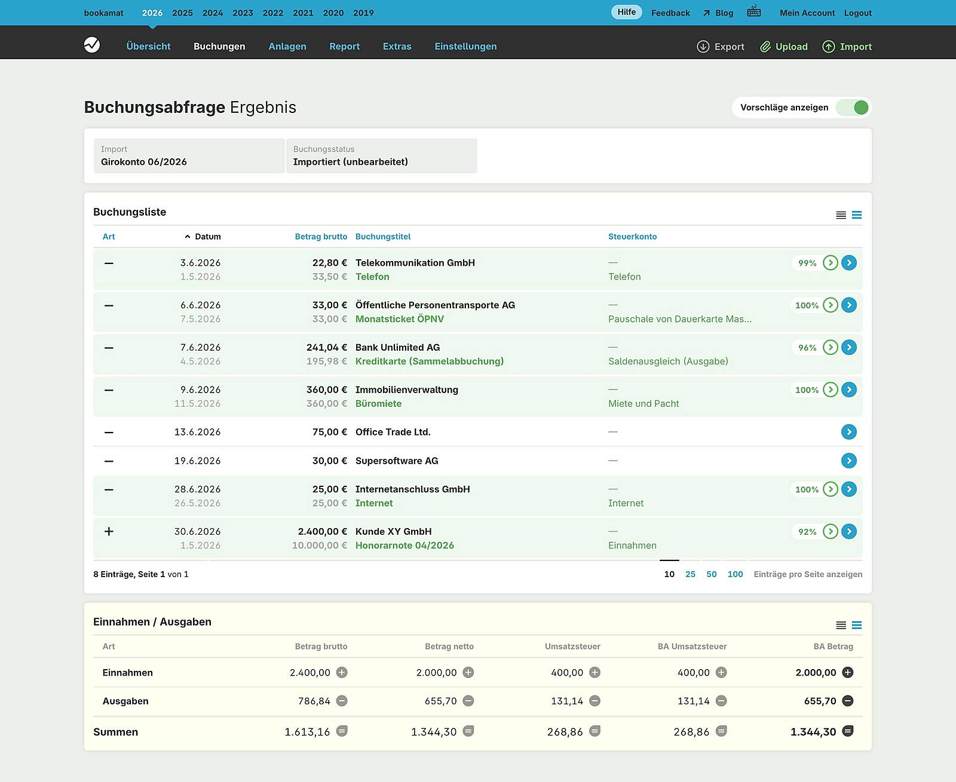This screenshot has width=956, height=782.
Task: Click blue arrow for Supersoftware AG row
Action: coord(848,461)
